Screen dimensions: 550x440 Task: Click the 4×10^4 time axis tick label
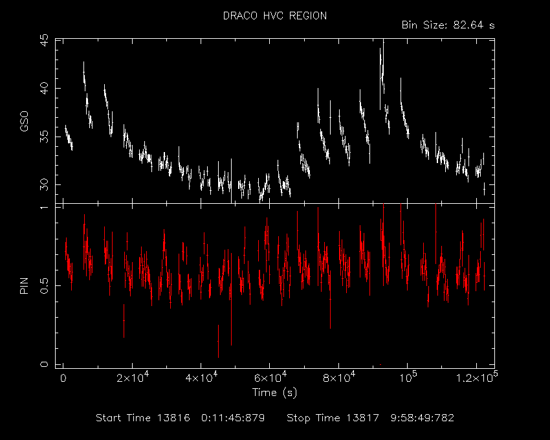pyautogui.click(x=201, y=377)
